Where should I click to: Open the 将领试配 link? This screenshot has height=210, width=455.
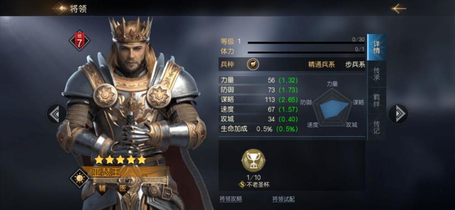coord(284,199)
